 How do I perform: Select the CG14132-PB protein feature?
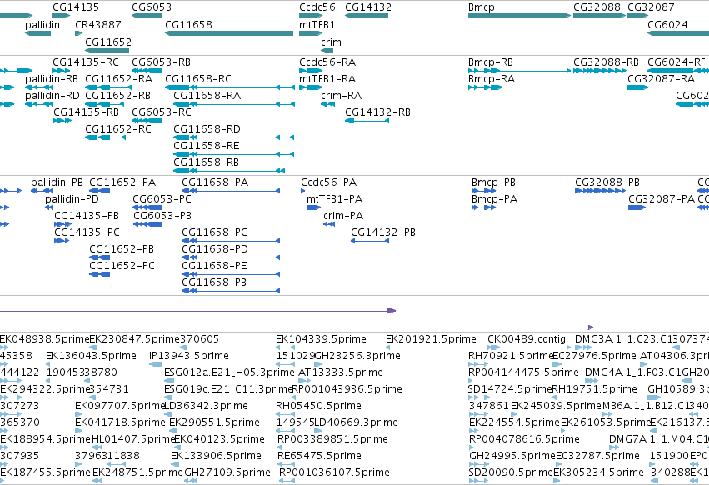click(x=370, y=241)
